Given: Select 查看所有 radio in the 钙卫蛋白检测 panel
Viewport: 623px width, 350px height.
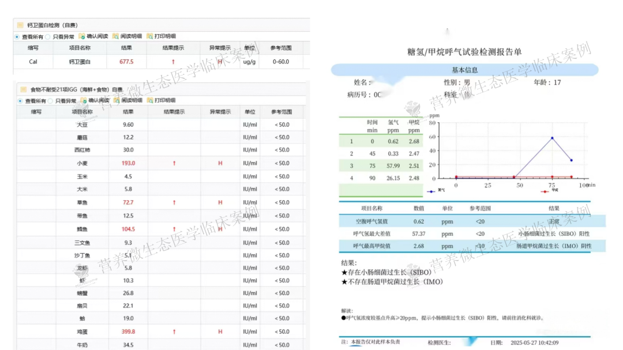Looking at the screenshot, I should (17, 36).
